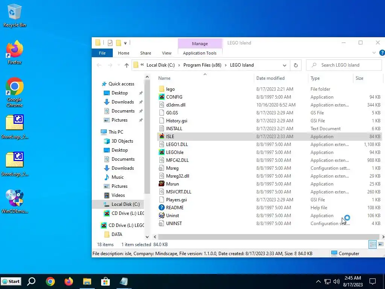Select the Msrun application icon
Image resolution: width=385 pixels, height=289 pixels.
[162, 184]
